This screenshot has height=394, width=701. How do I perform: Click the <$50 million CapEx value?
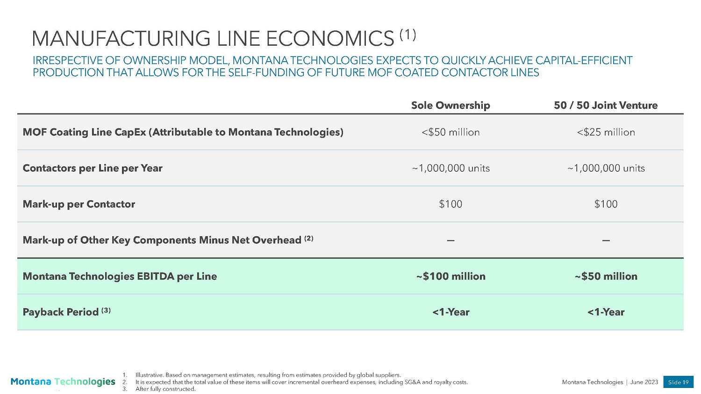tap(451, 132)
